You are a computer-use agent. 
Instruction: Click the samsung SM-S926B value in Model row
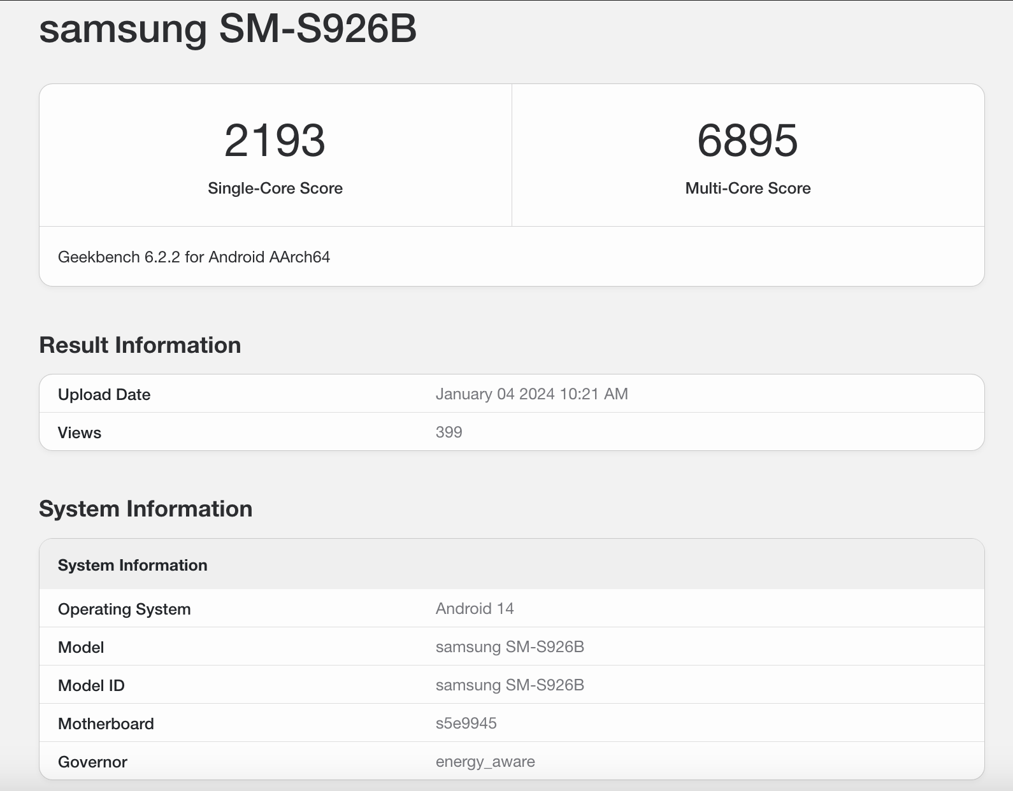pyautogui.click(x=510, y=647)
